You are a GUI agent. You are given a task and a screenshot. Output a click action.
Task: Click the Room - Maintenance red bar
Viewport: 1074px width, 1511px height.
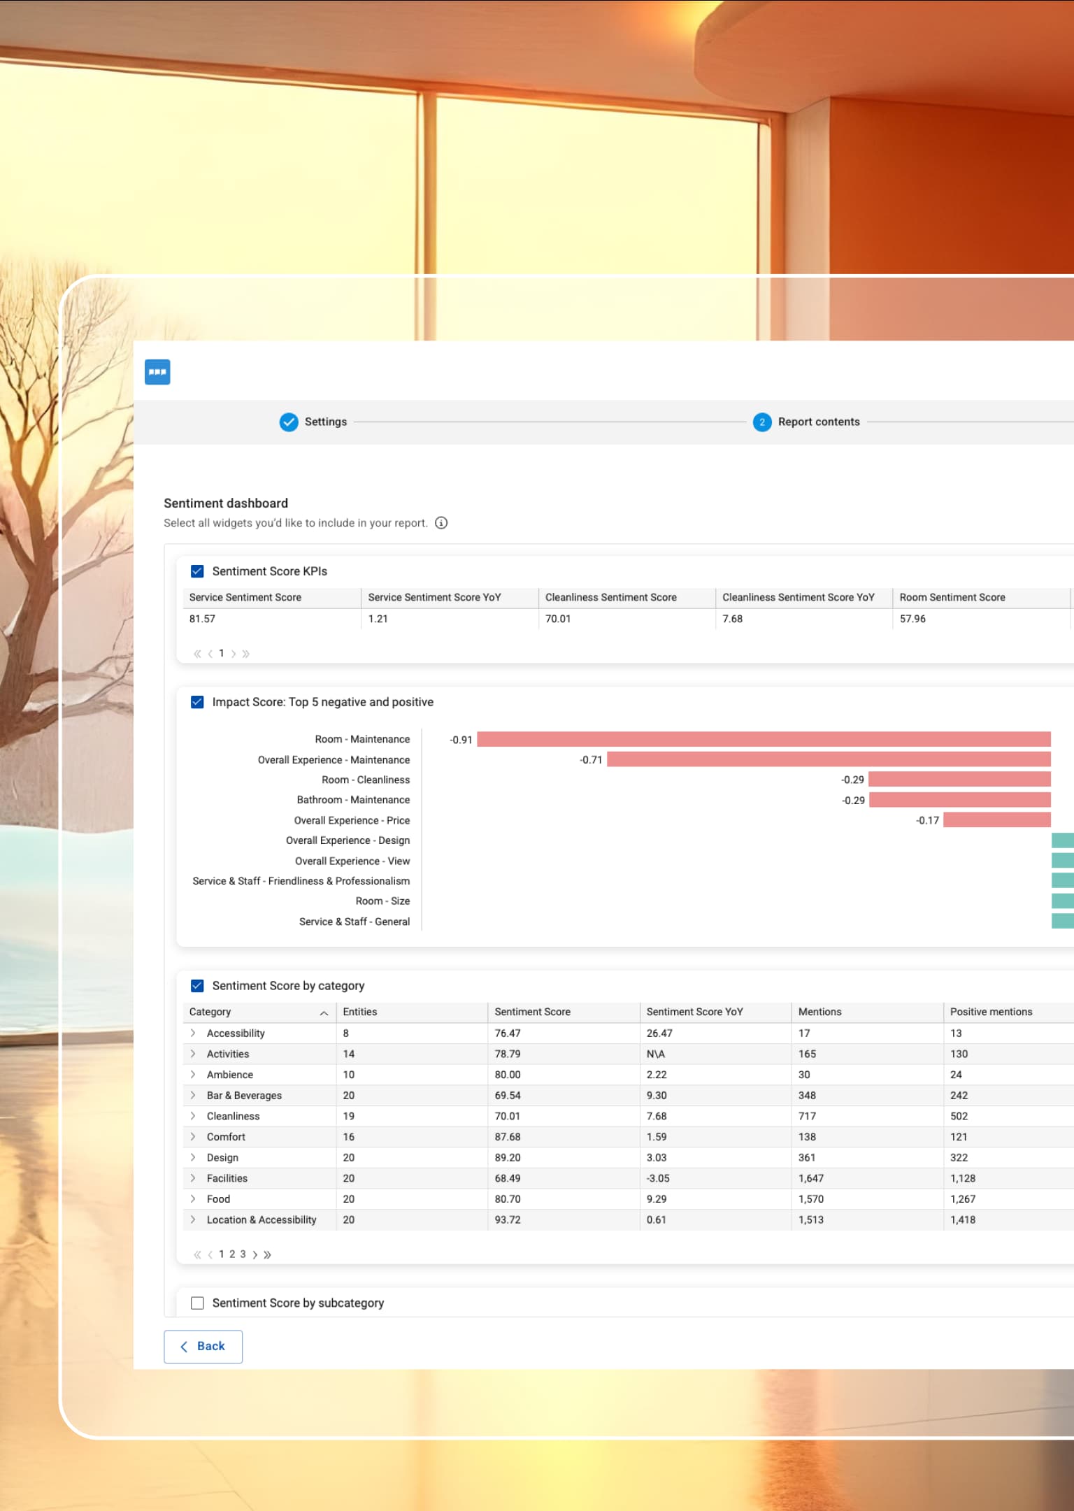click(x=764, y=740)
